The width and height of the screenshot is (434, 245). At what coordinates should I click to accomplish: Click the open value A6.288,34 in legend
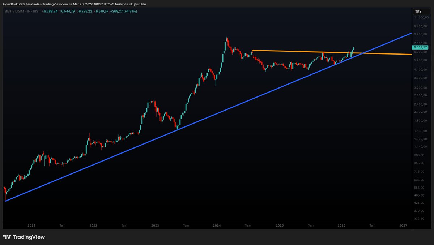(50, 11)
